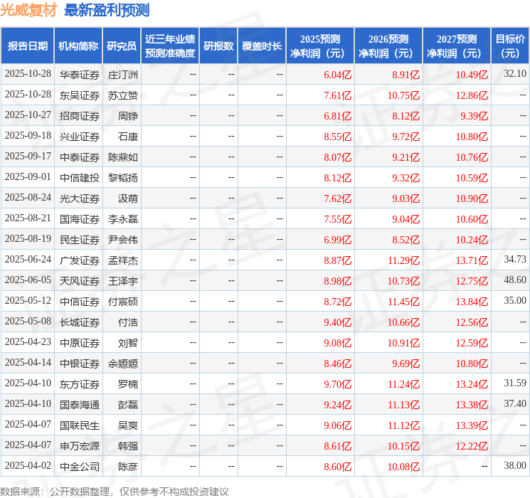Screen dimensions: 530x498
Task: Sort by the 报告日期 column header
Action: (x=28, y=46)
